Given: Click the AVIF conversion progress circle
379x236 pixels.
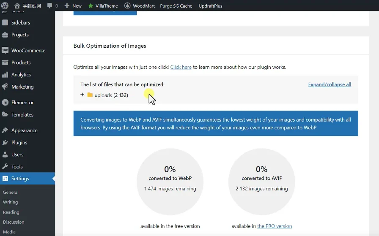Looking at the screenshot, I should [261, 182].
